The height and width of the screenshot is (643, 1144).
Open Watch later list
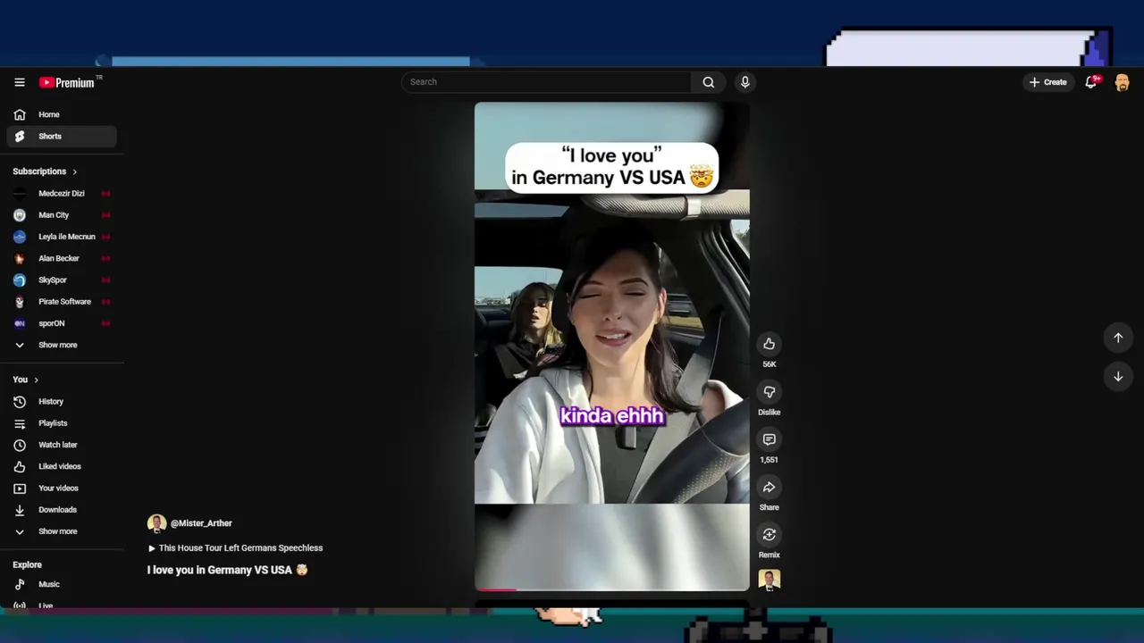pyautogui.click(x=62, y=445)
